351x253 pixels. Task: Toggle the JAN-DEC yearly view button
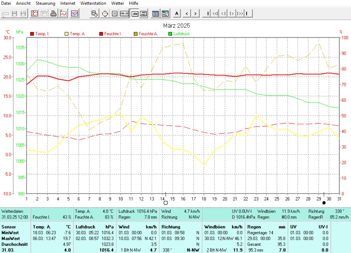click(x=143, y=13)
